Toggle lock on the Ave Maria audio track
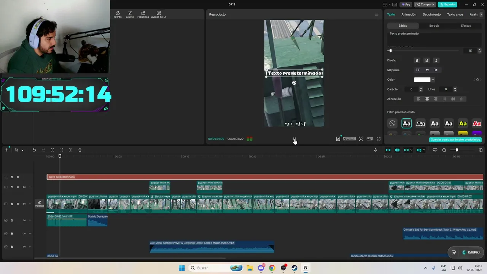The height and width of the screenshot is (274, 487). (12, 247)
